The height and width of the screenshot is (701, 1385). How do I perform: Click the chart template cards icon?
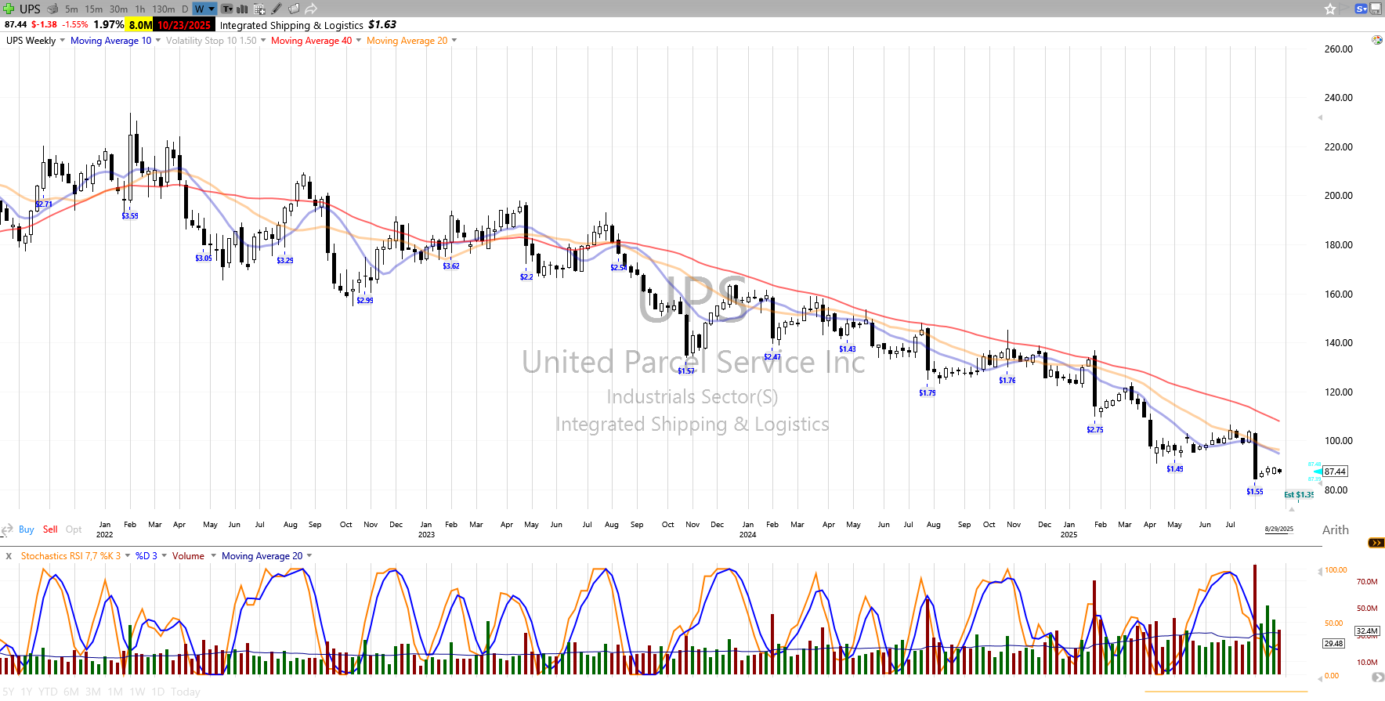pos(294,9)
